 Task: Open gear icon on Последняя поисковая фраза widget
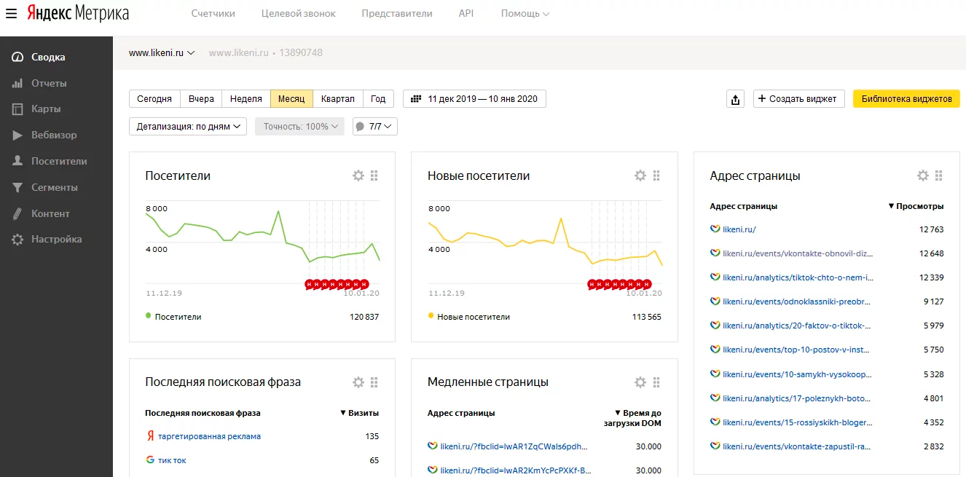coord(358,382)
